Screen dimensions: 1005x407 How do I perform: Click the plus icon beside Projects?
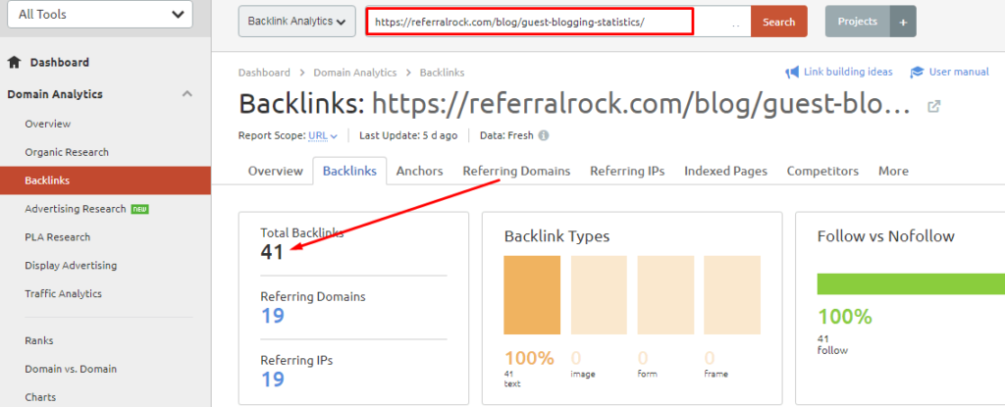[903, 22]
